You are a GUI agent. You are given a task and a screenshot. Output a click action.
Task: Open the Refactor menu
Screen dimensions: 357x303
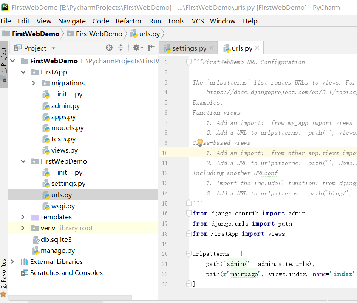pos(129,21)
